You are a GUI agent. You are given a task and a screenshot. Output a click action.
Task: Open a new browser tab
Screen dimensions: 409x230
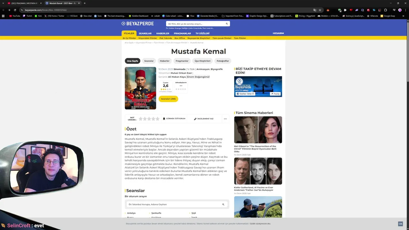click(x=85, y=3)
